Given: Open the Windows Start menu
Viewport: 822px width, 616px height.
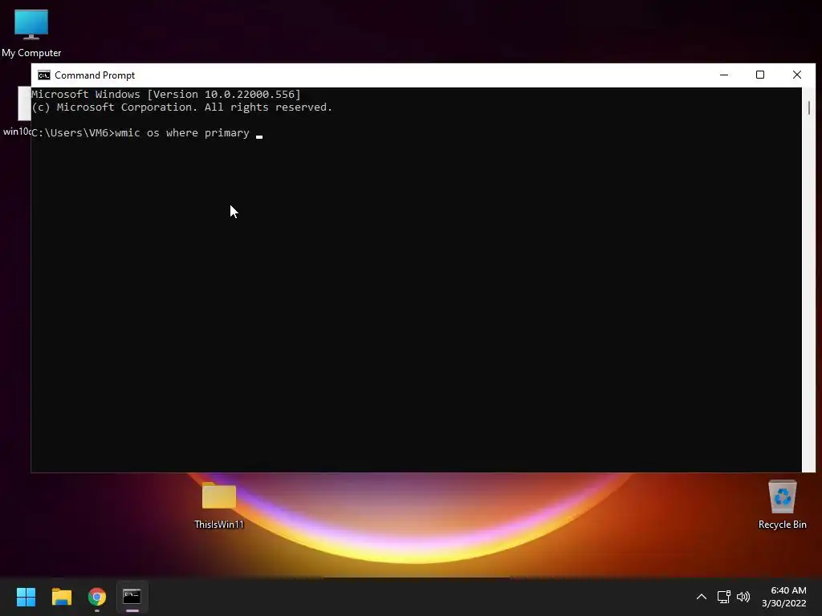Looking at the screenshot, I should click(26, 597).
